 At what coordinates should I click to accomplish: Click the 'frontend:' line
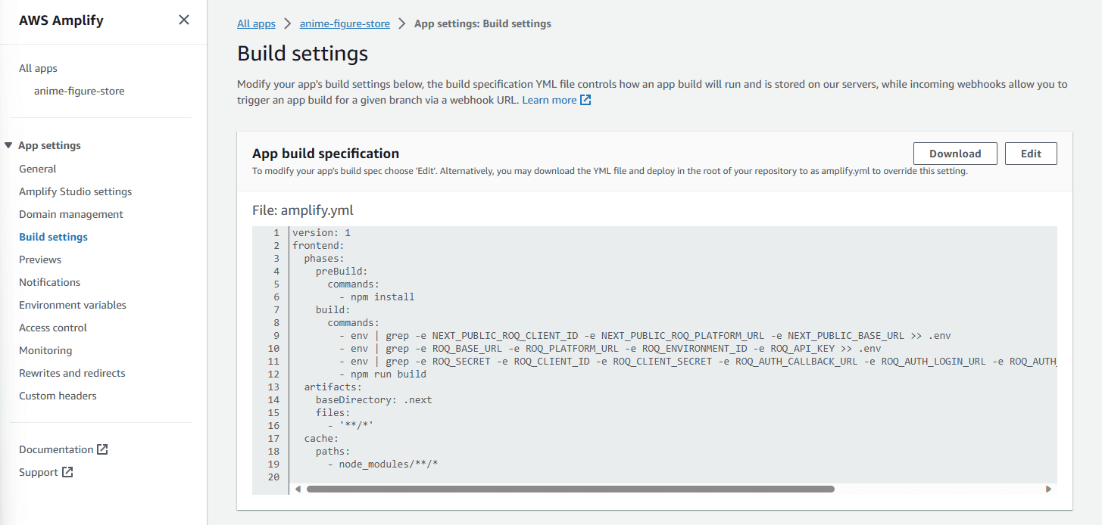click(318, 245)
